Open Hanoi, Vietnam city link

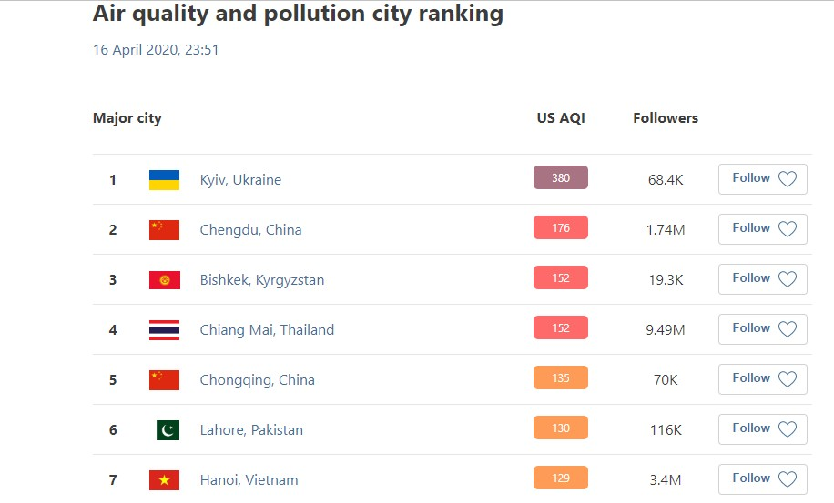249,480
